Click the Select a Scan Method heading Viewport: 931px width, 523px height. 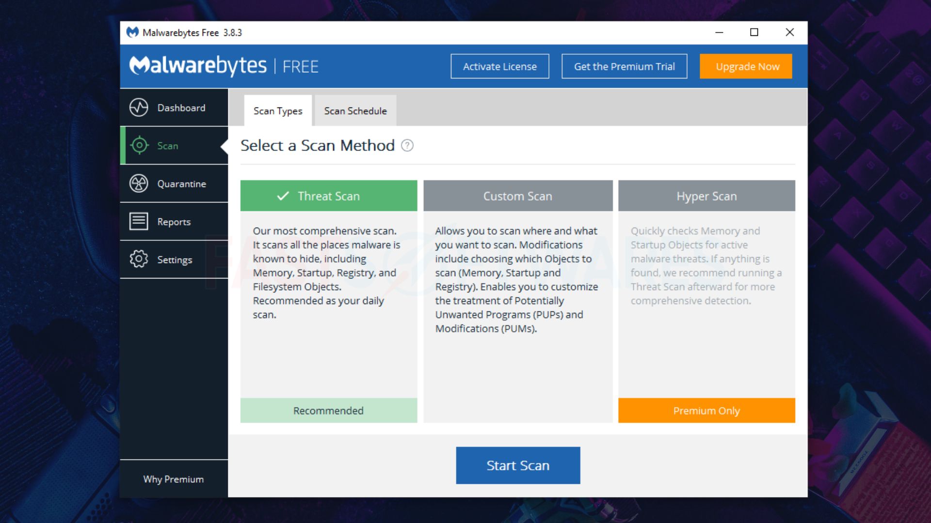pos(318,145)
